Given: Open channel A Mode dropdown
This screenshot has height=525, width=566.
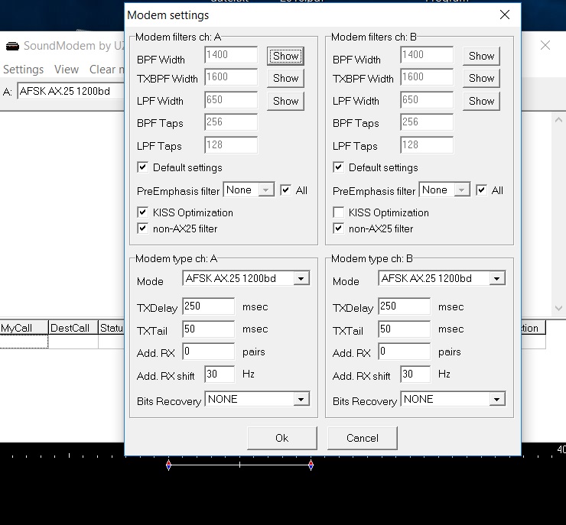Looking at the screenshot, I should click(301, 279).
